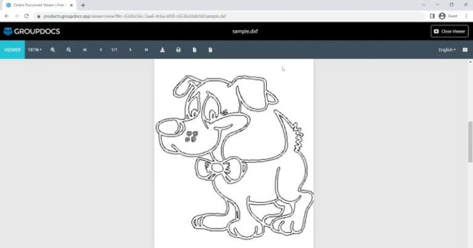Click the browser back arrow
Image resolution: width=473 pixels, height=248 pixels.
coord(7,16)
